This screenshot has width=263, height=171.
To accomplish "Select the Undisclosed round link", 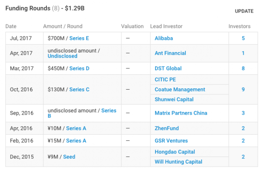I will [x=63, y=56].
